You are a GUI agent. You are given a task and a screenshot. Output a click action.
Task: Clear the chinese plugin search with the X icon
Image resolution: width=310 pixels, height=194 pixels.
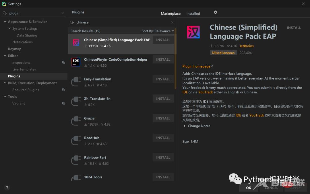tap(172, 22)
